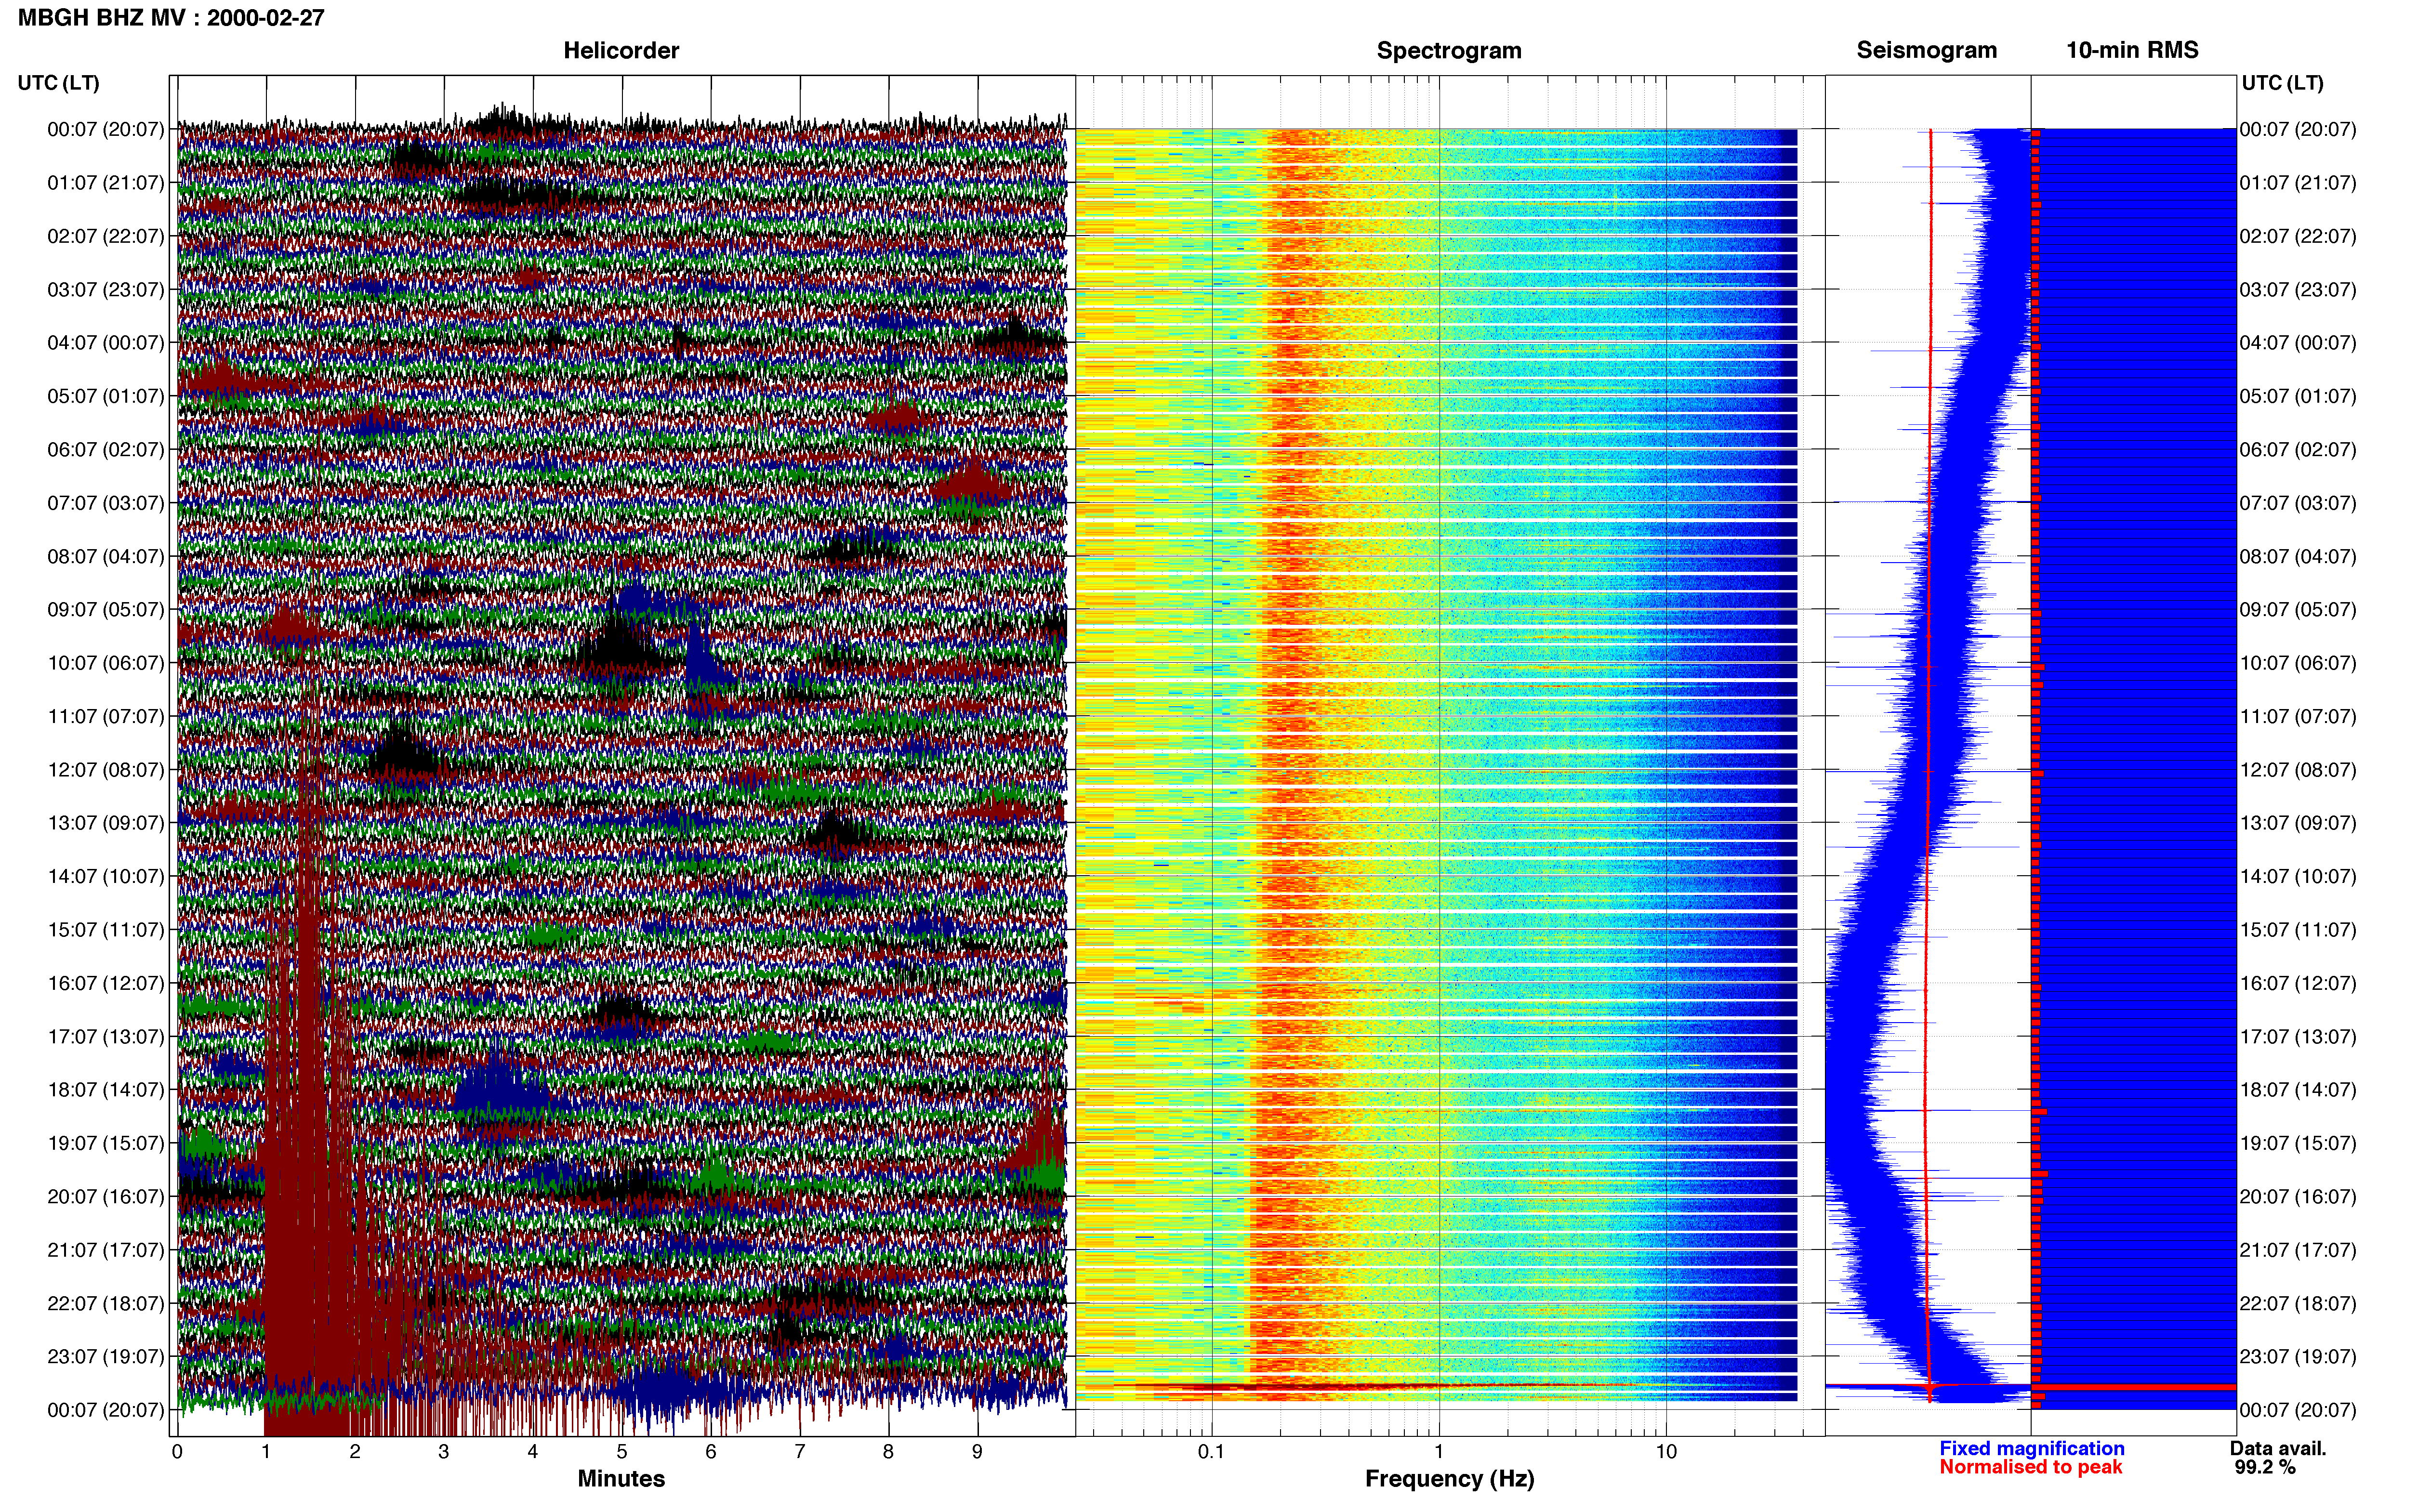Image resolution: width=2418 pixels, height=1512 pixels.
Task: Select the 'Seismogram' panel heading
Action: click(1926, 50)
